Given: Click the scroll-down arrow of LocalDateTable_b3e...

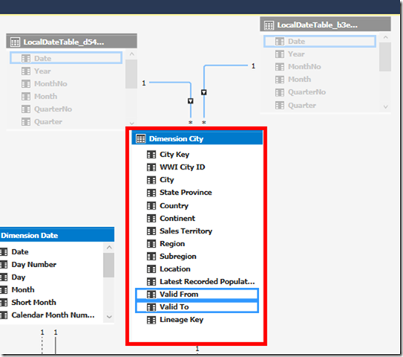Looking at the screenshot, I should click(x=385, y=106).
